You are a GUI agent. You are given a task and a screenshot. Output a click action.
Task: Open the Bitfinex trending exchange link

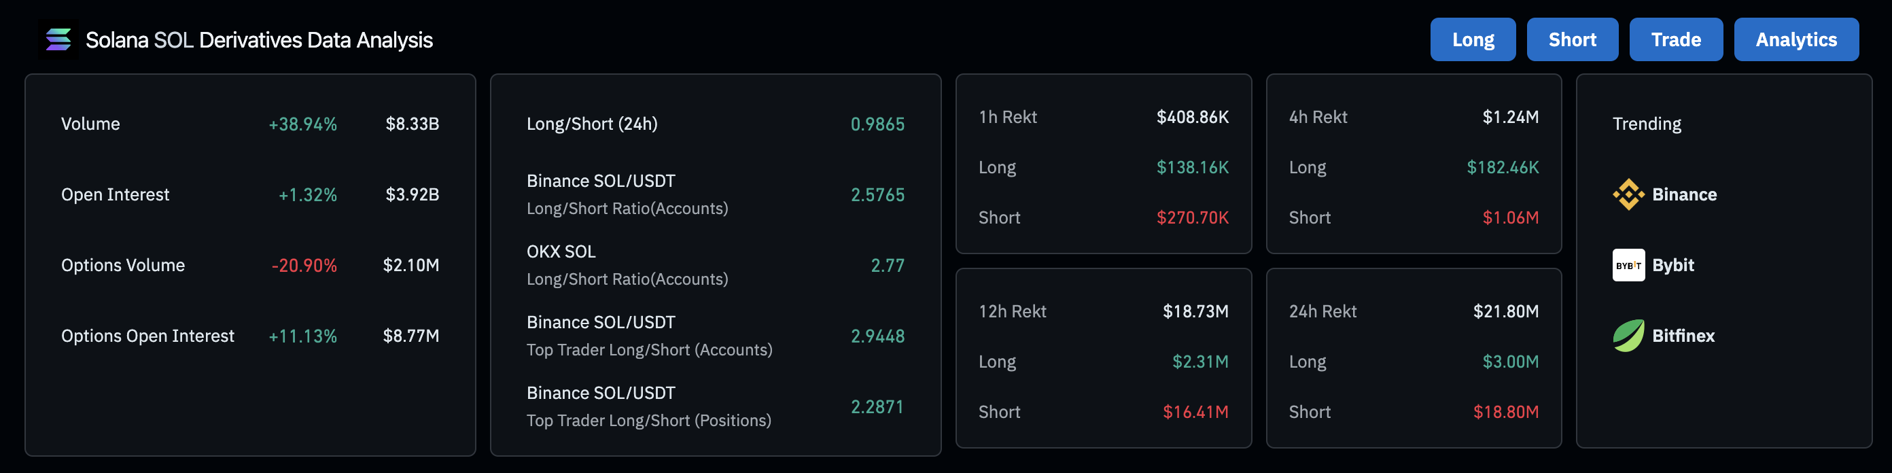click(1683, 336)
